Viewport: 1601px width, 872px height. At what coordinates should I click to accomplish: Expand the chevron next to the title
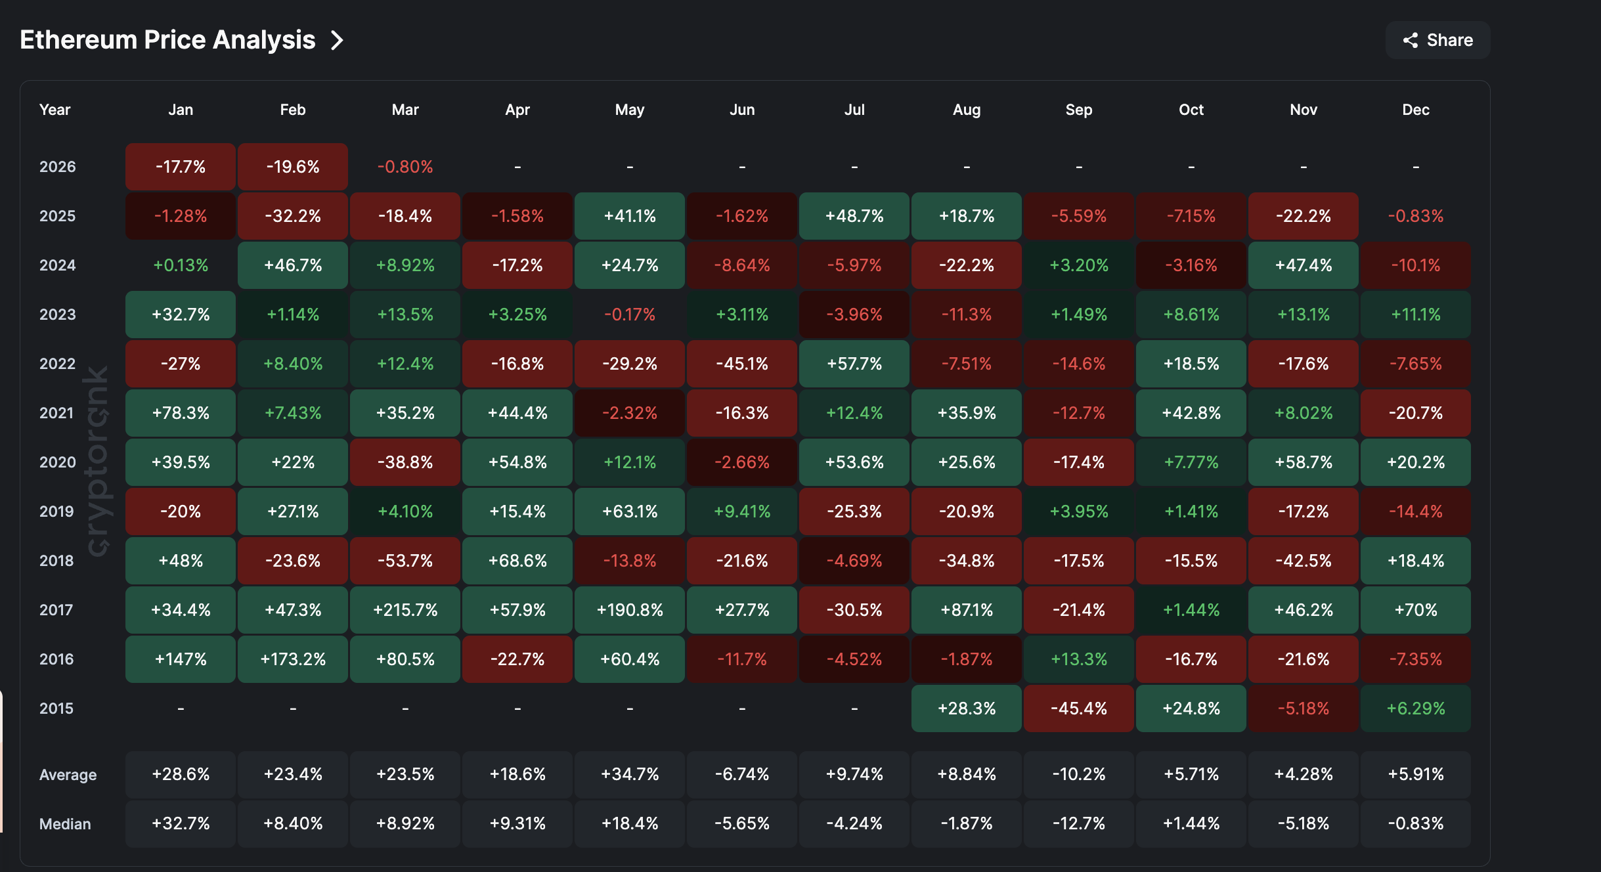[338, 40]
